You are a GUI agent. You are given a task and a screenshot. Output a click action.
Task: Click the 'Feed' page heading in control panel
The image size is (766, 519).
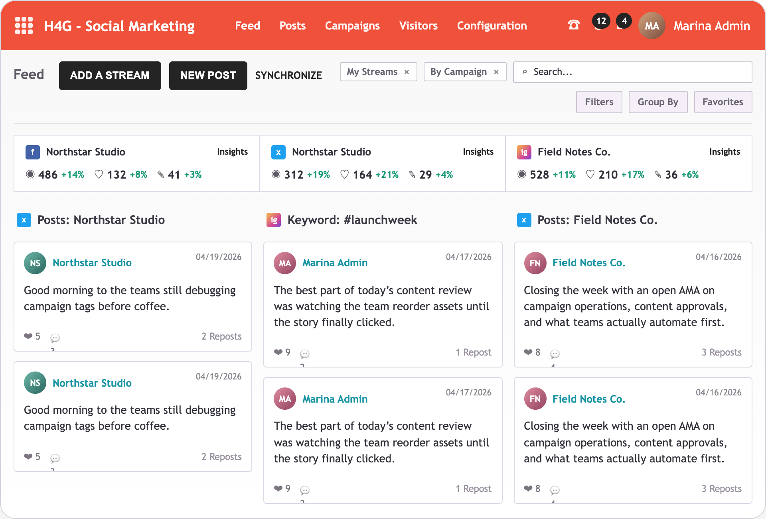pyautogui.click(x=29, y=75)
